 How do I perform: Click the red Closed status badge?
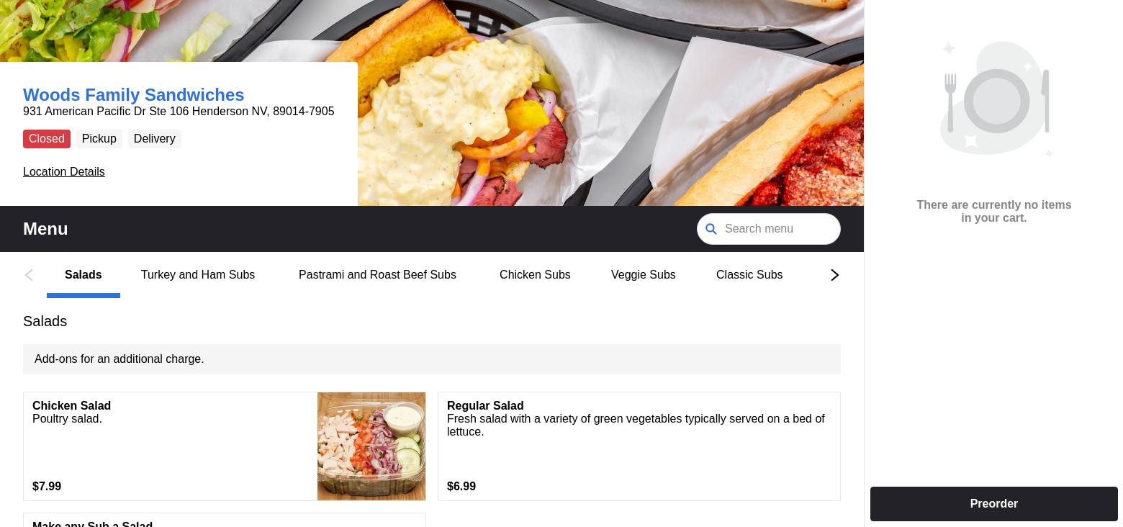coord(47,139)
